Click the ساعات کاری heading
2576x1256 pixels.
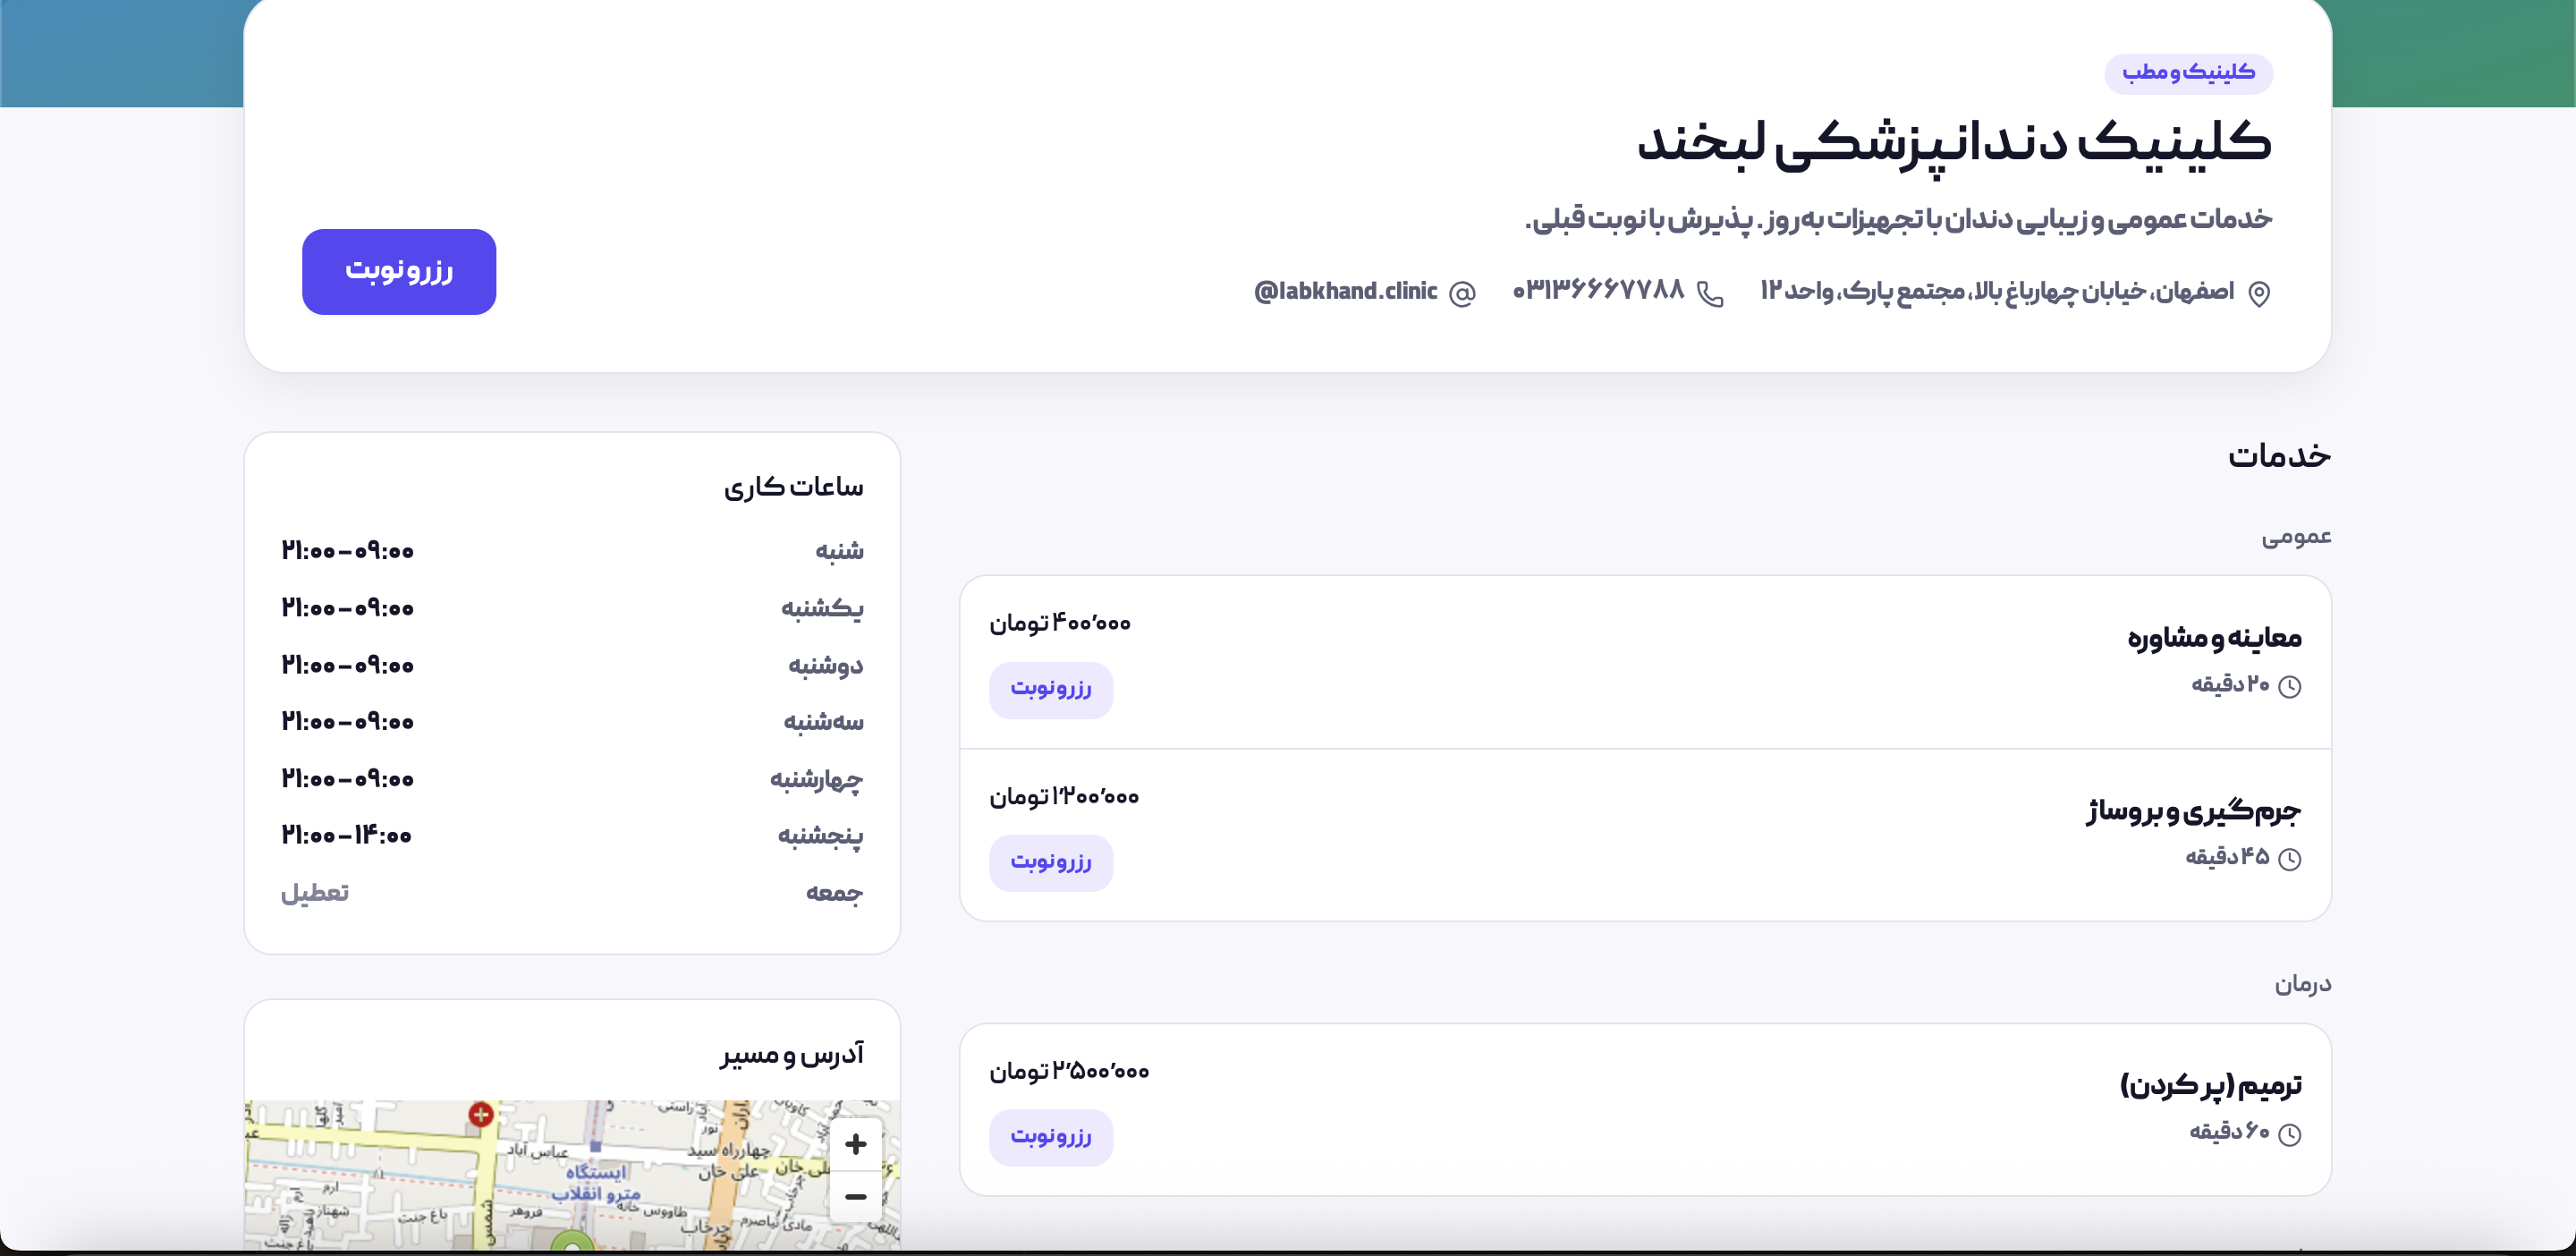coord(793,487)
